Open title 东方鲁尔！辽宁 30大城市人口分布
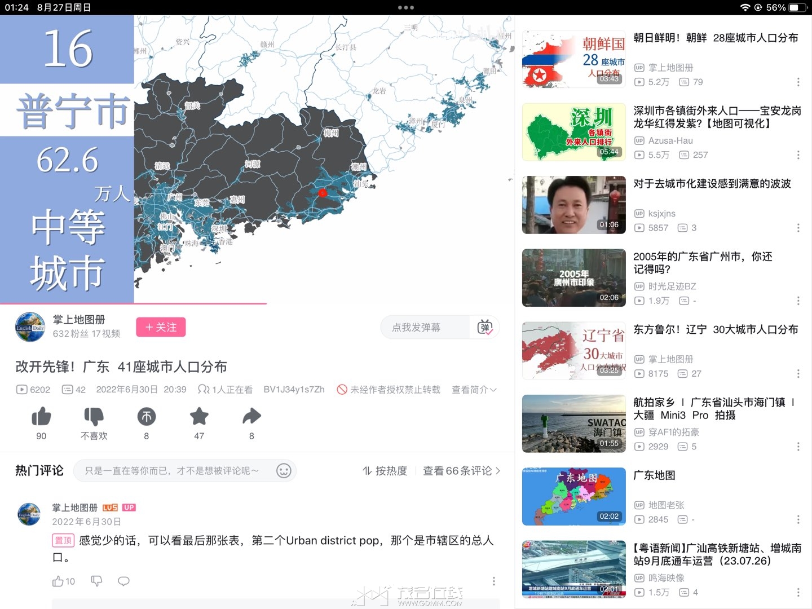Image resolution: width=812 pixels, height=609 pixels. pyautogui.click(x=716, y=329)
